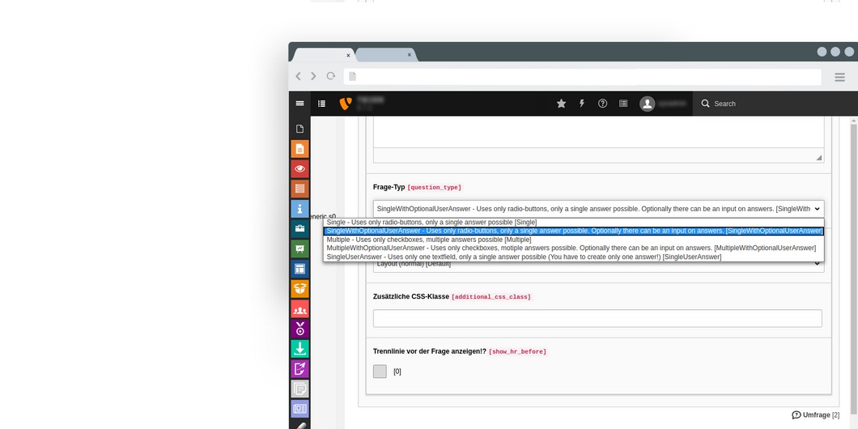Screen dimensions: 858x429
Task: Open the blue Info module icon
Action: tap(299, 209)
